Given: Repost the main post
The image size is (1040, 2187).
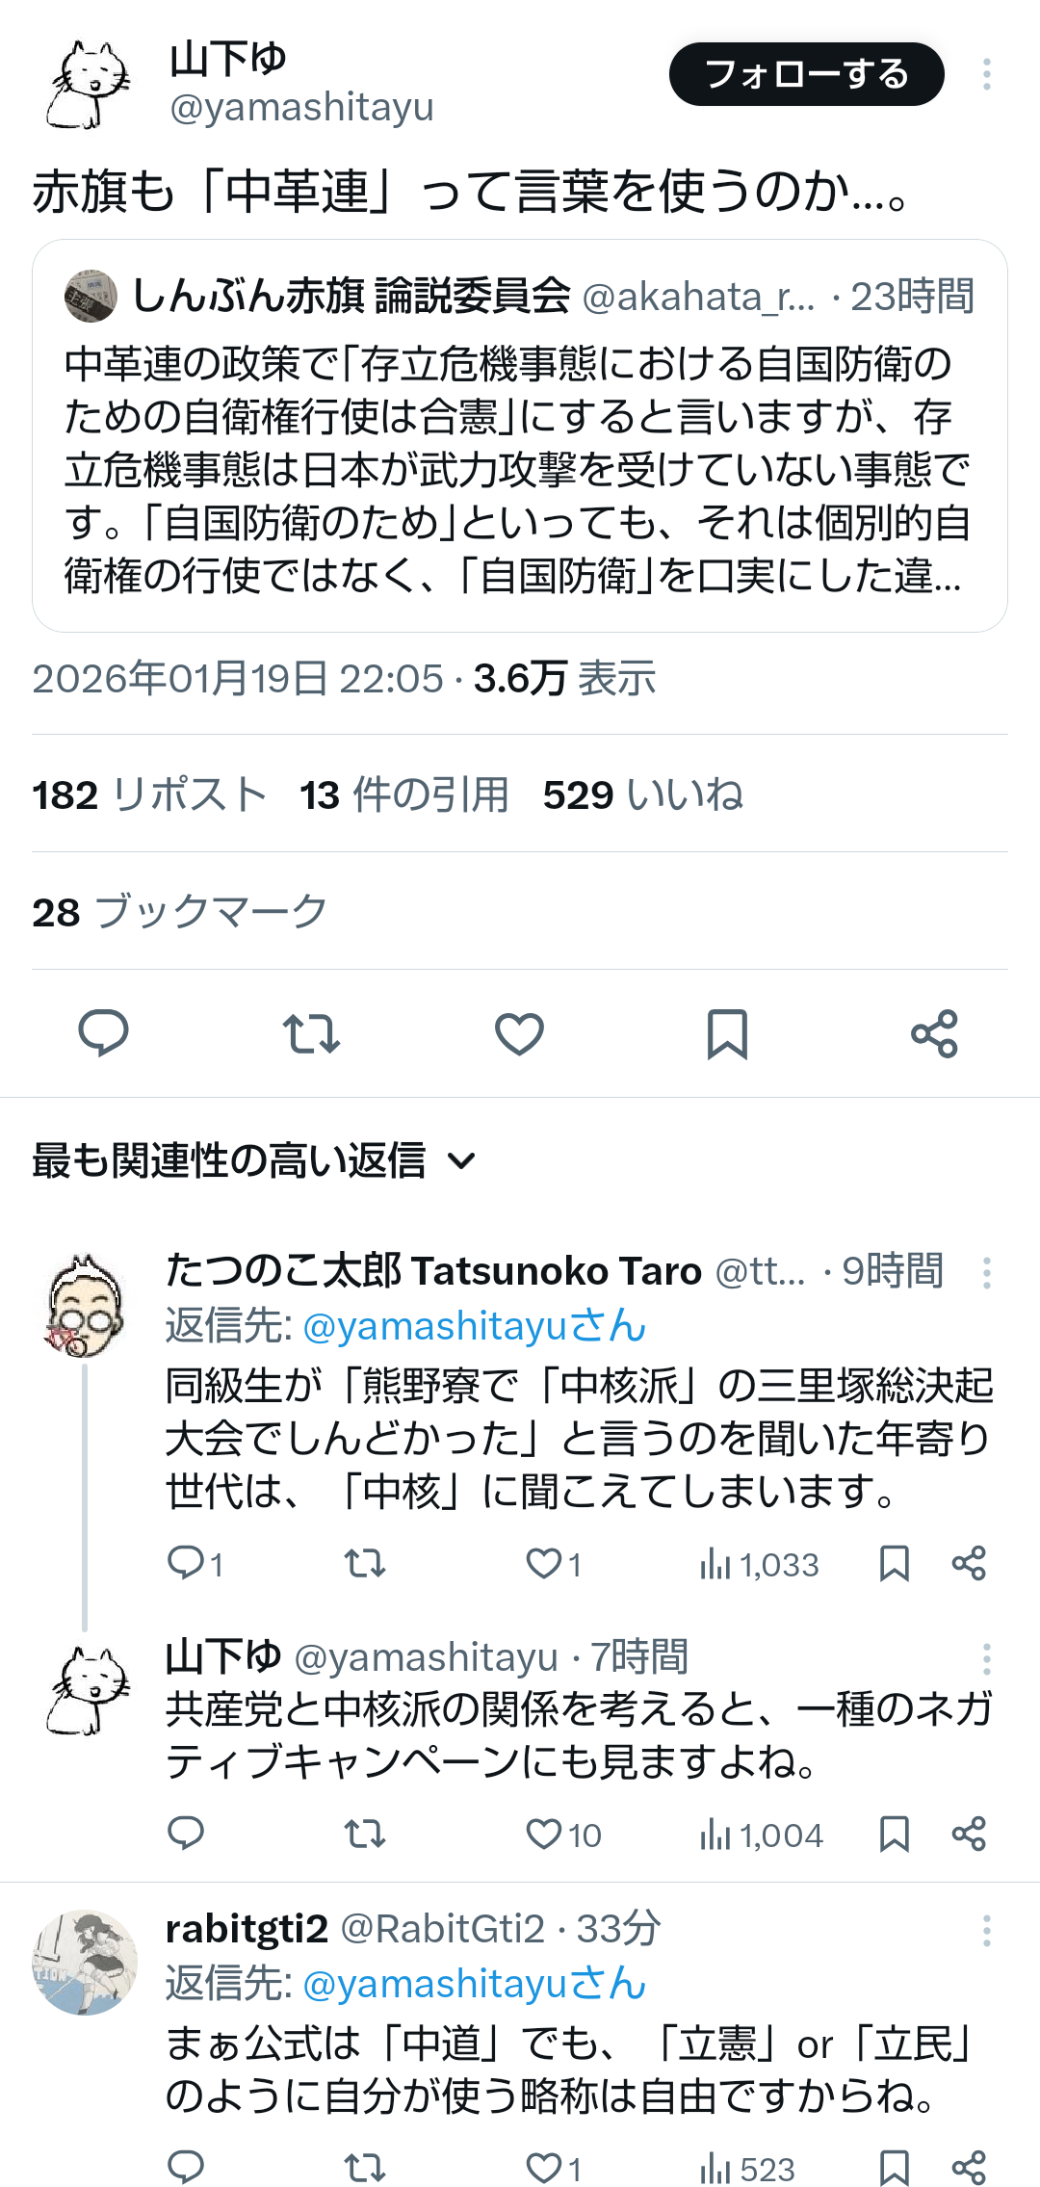Looking at the screenshot, I should 311,1033.
